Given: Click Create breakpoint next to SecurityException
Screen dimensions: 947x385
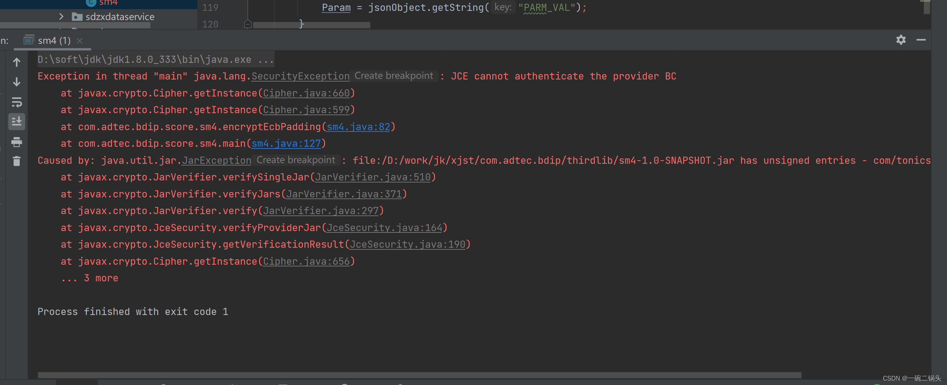Looking at the screenshot, I should pyautogui.click(x=393, y=76).
